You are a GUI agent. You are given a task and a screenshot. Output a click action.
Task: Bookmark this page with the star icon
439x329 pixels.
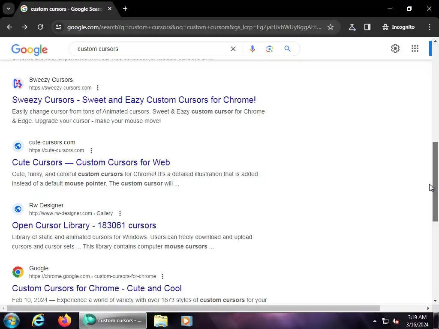[x=331, y=27]
